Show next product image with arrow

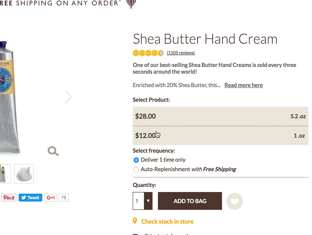coord(68,97)
